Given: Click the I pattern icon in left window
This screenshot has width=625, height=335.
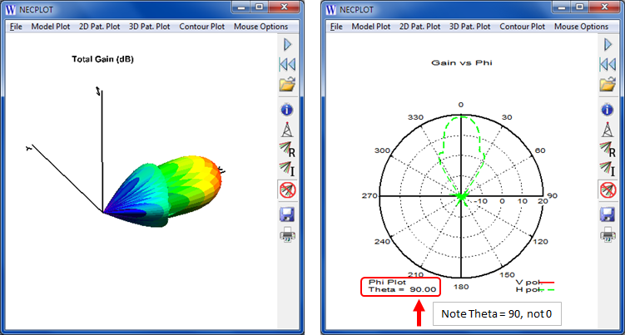Looking at the screenshot, I should [287, 170].
